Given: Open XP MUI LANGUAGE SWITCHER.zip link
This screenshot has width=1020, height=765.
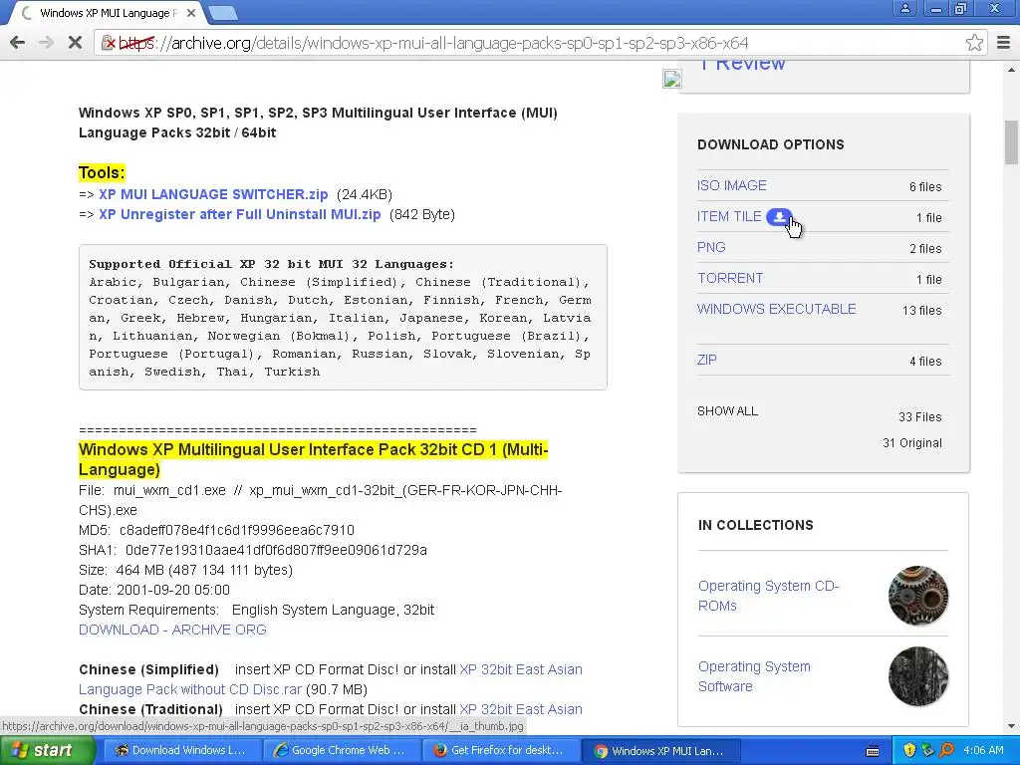Looking at the screenshot, I should (x=213, y=194).
